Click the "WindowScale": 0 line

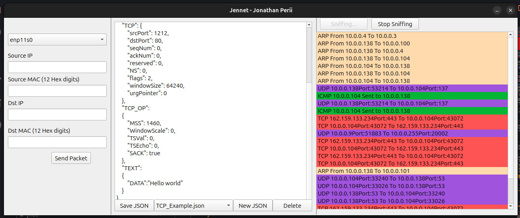pyautogui.click(x=151, y=130)
